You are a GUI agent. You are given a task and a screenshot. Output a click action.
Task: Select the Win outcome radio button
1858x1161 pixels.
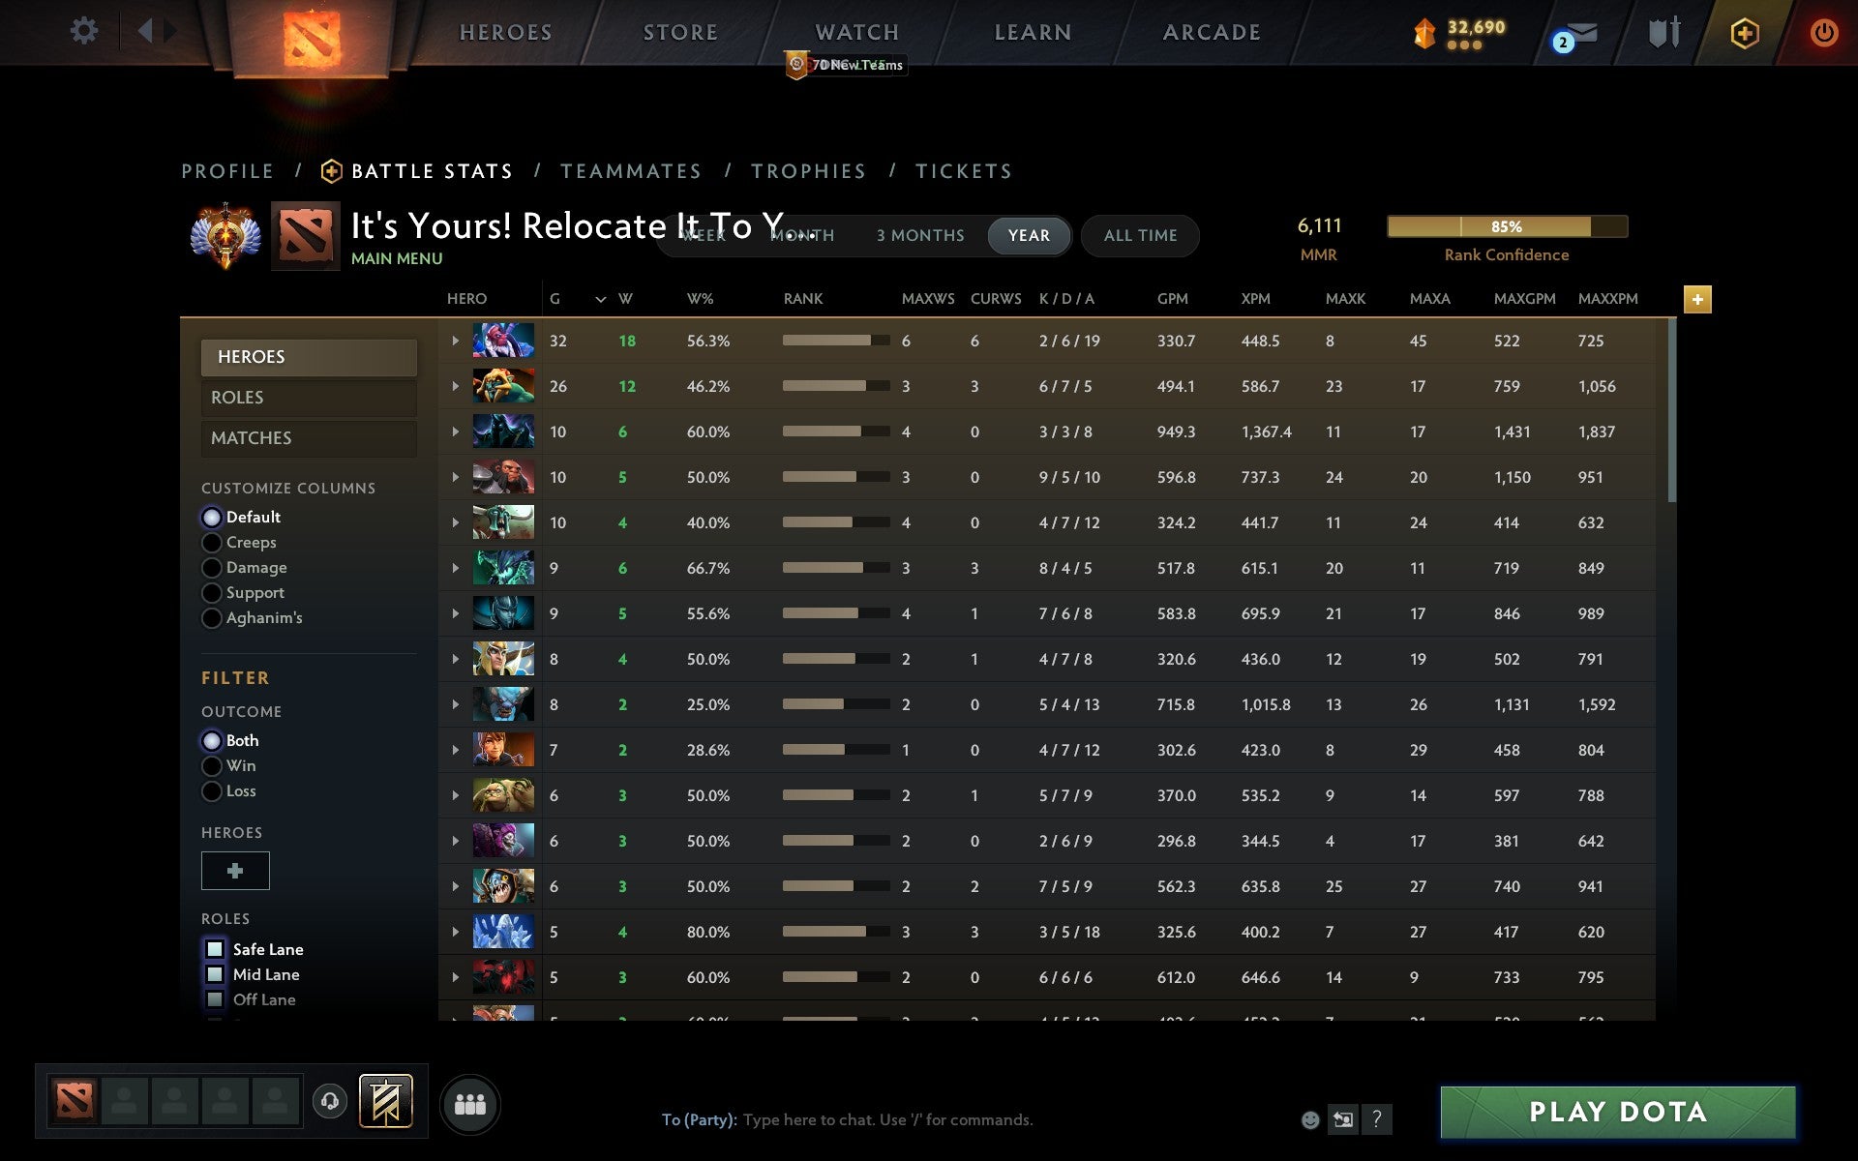tap(212, 766)
